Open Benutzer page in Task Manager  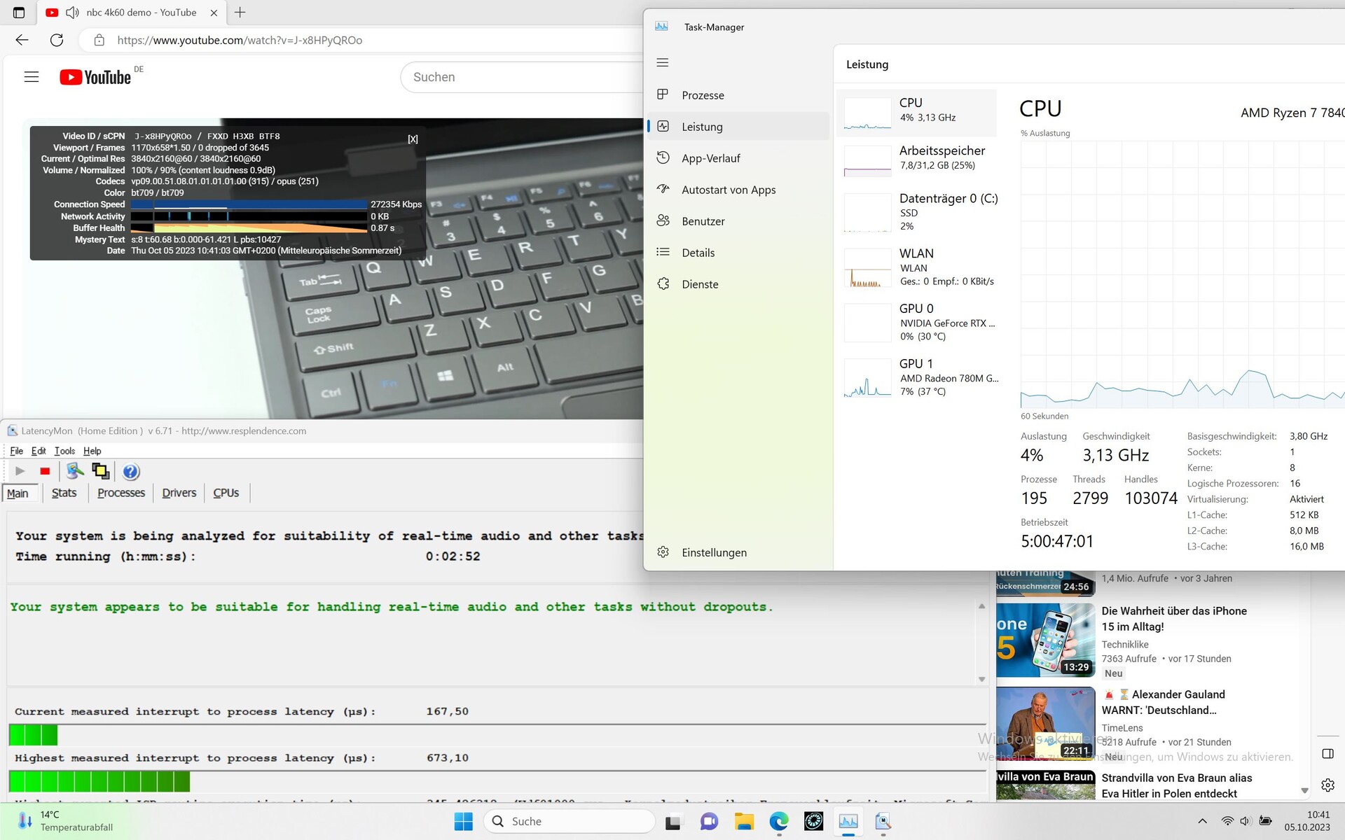coord(738,221)
